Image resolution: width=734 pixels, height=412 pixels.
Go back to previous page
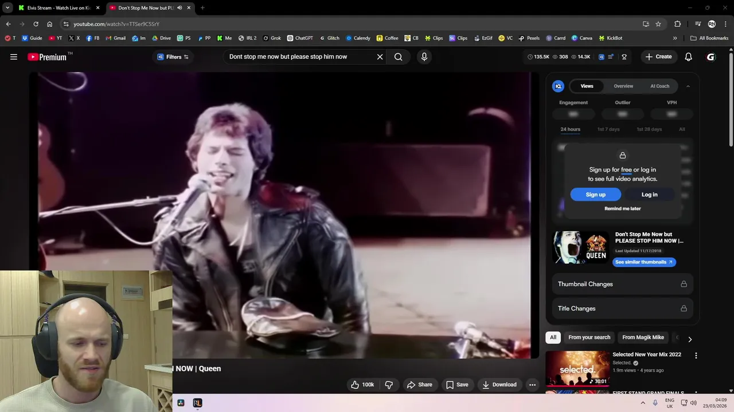[8, 24]
